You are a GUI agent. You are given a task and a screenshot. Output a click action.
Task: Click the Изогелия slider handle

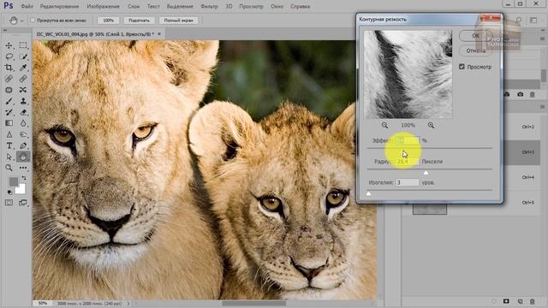pos(369,194)
